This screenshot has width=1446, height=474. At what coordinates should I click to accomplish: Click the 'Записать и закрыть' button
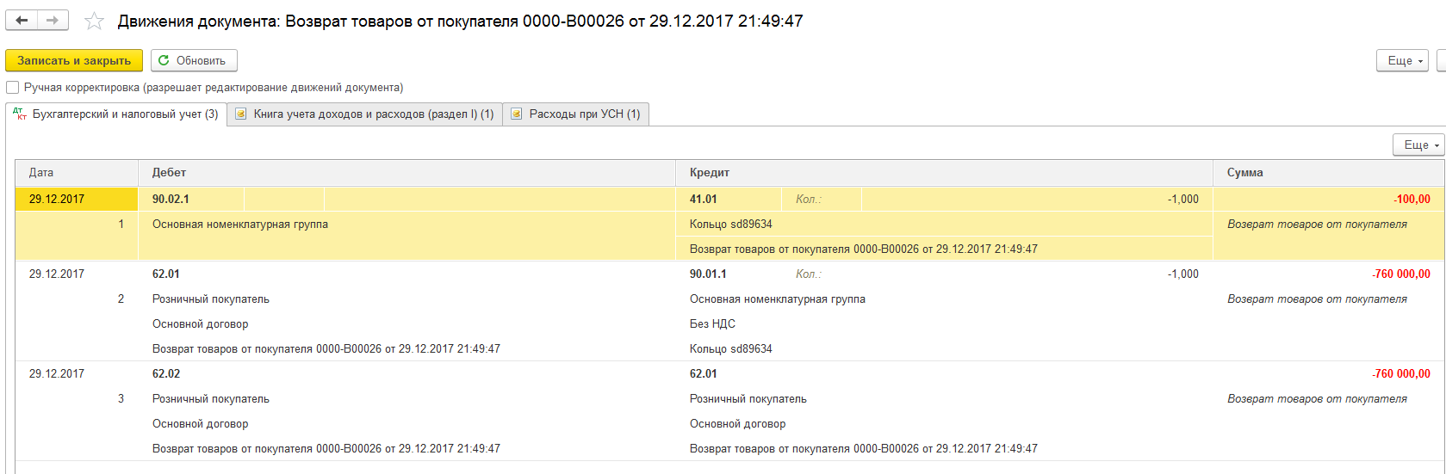point(74,60)
